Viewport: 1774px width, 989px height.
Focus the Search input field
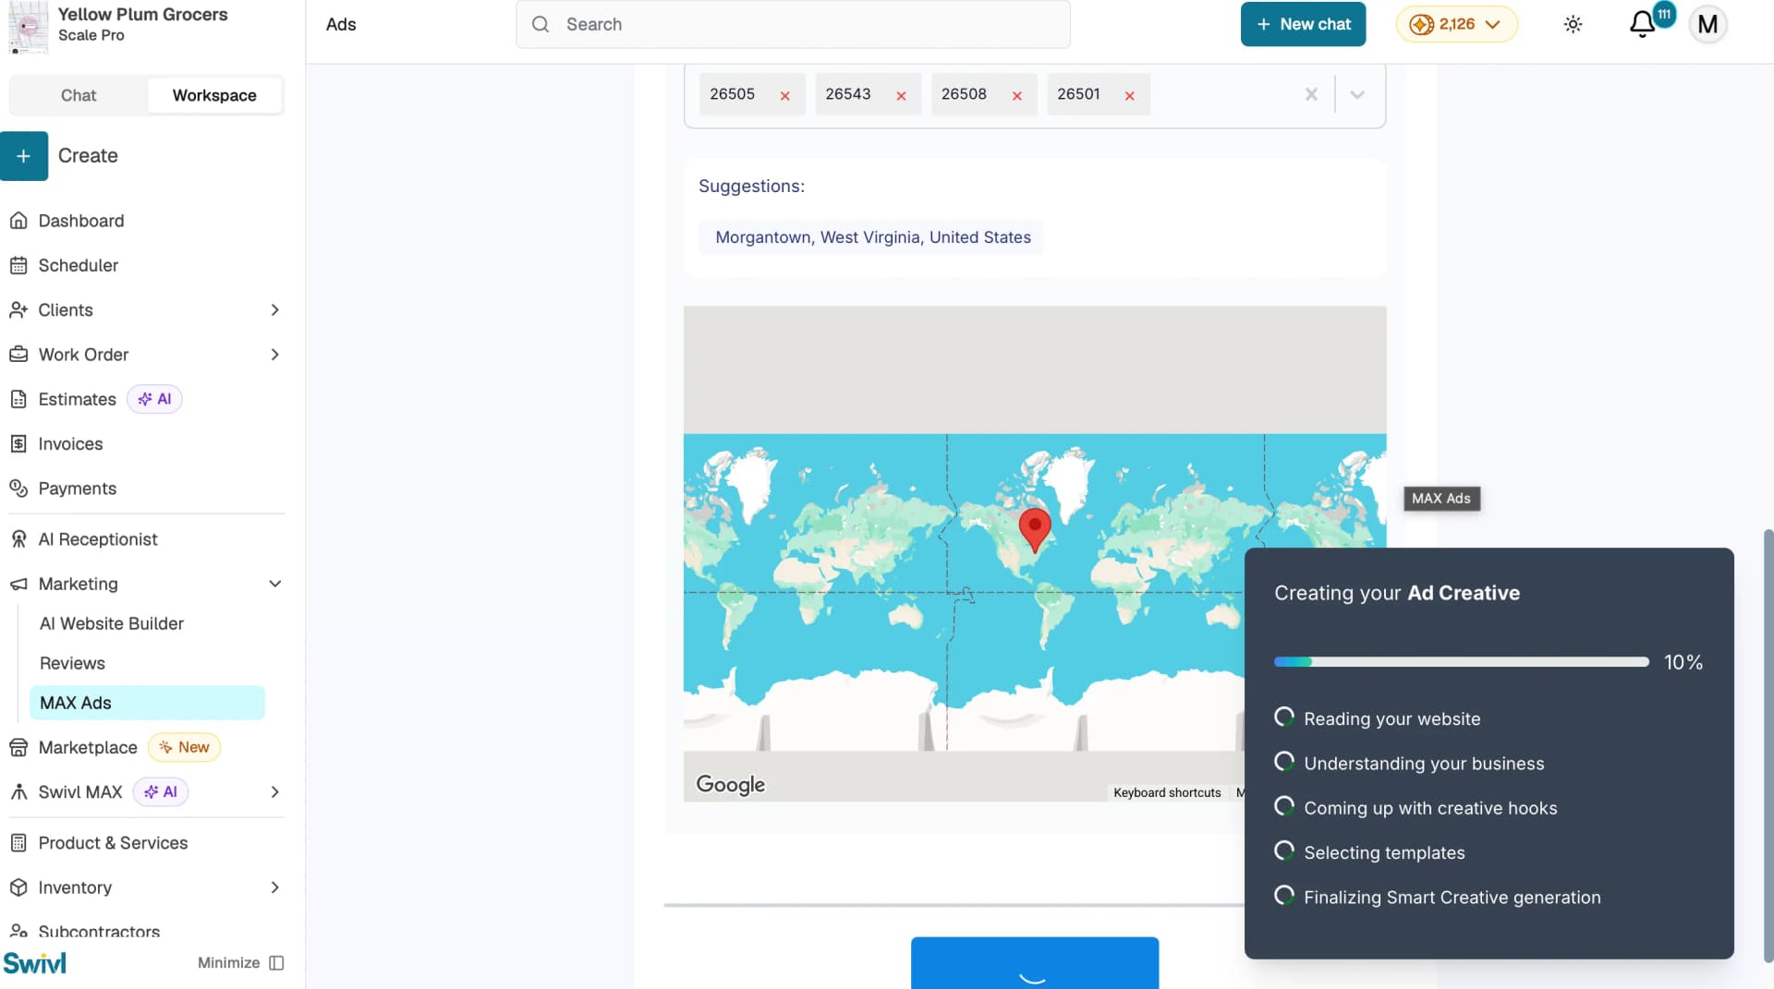pos(793,24)
